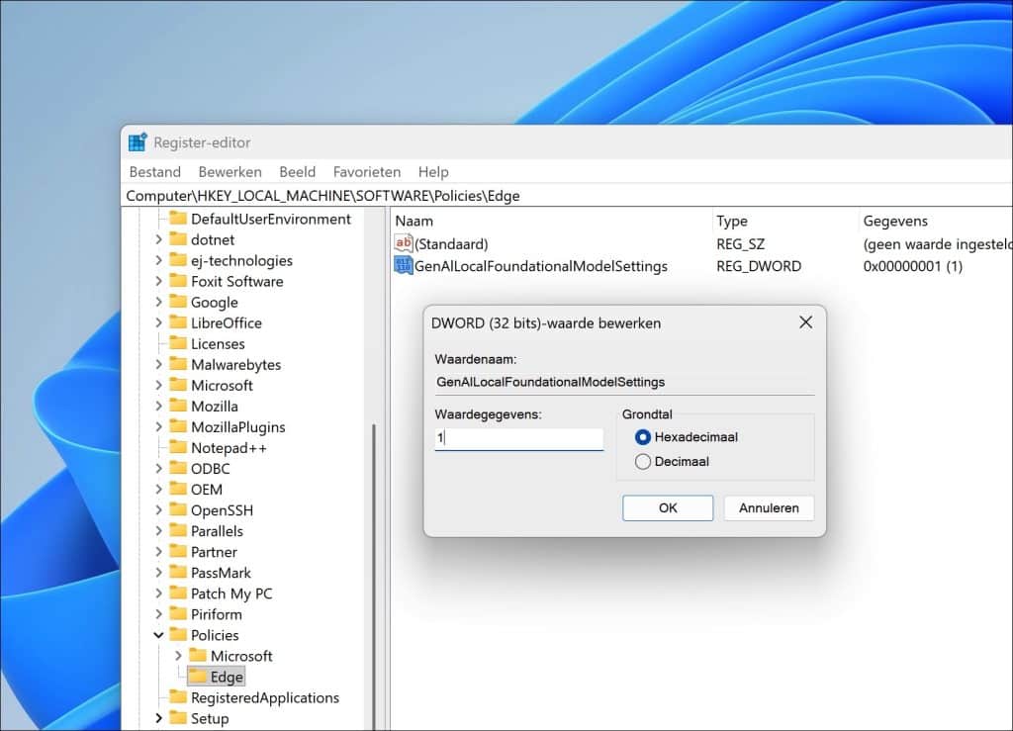1013x731 pixels.
Task: Expand the Microsoft key under Policies
Action: coord(179,656)
